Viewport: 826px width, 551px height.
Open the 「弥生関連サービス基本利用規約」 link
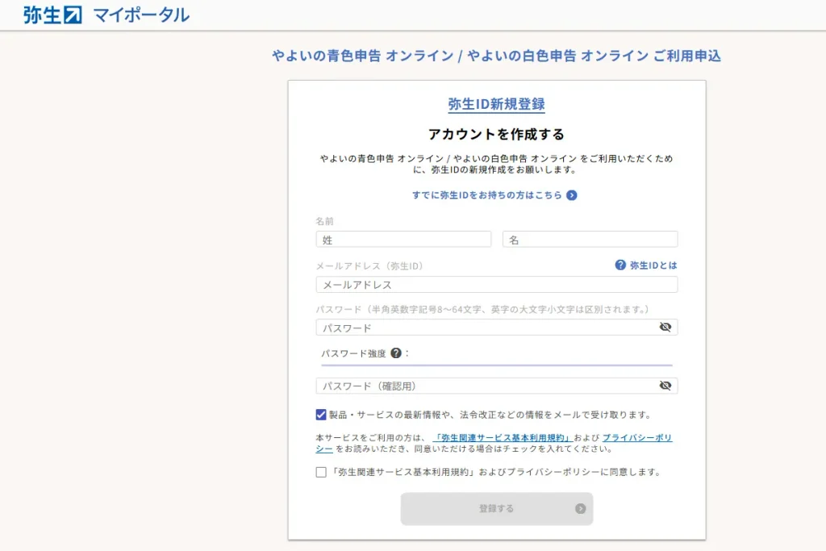tap(502, 438)
